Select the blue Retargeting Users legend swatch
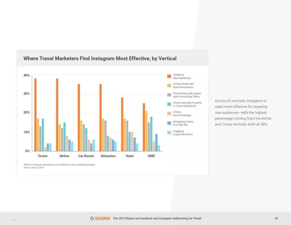291x225 pixels. [x=169, y=123]
